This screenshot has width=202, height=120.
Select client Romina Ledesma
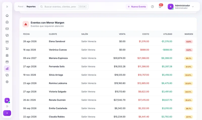[58, 83]
